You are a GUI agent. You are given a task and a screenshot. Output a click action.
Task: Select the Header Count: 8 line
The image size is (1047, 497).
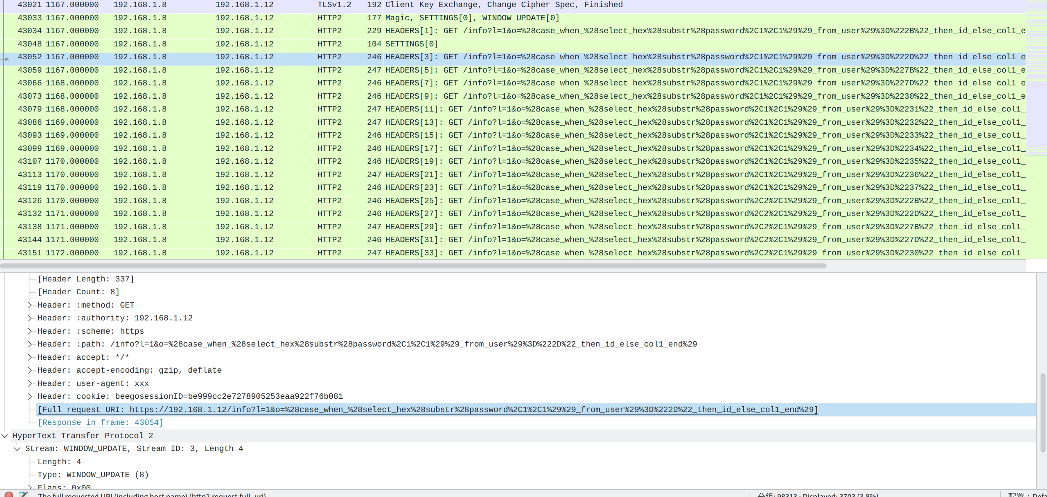[x=78, y=292]
